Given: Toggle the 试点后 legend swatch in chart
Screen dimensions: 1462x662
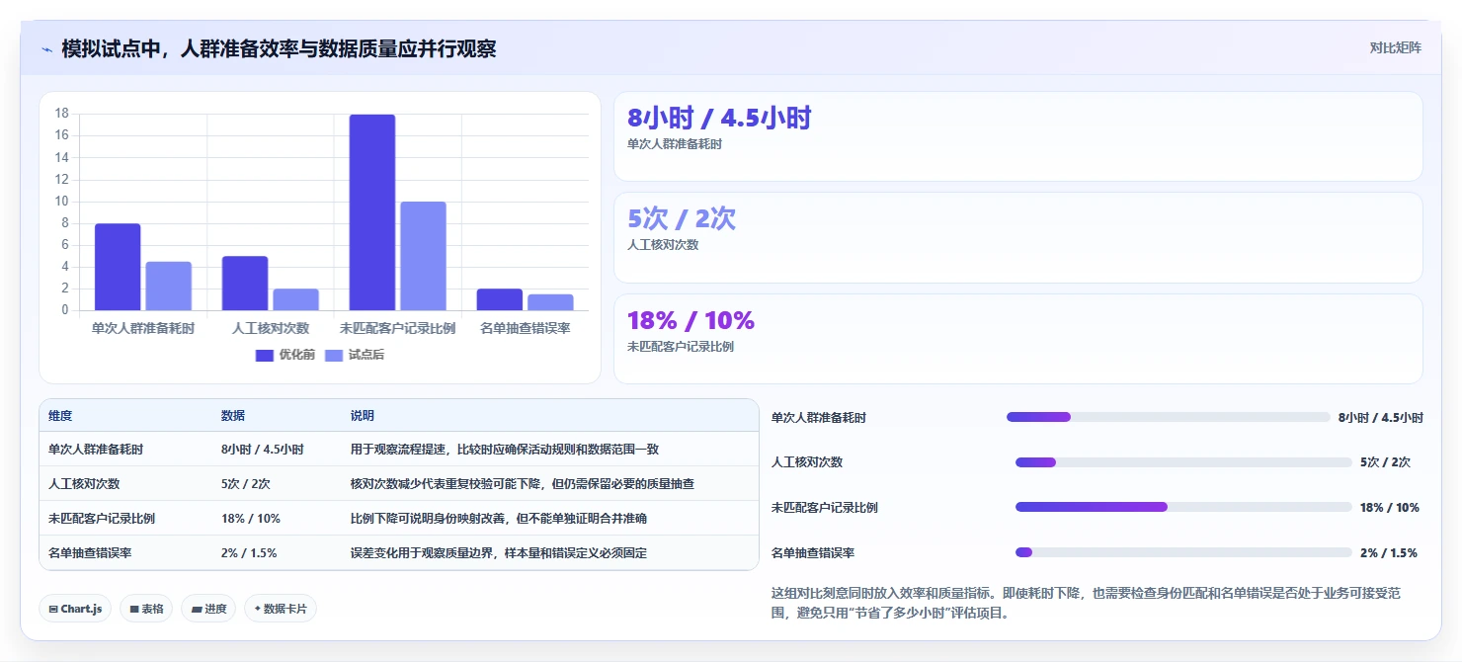Looking at the screenshot, I should 334,355.
